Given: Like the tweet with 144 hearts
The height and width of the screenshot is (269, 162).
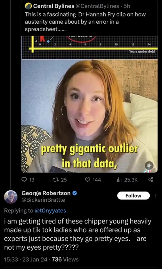Looking at the screenshot, I should [93, 180].
